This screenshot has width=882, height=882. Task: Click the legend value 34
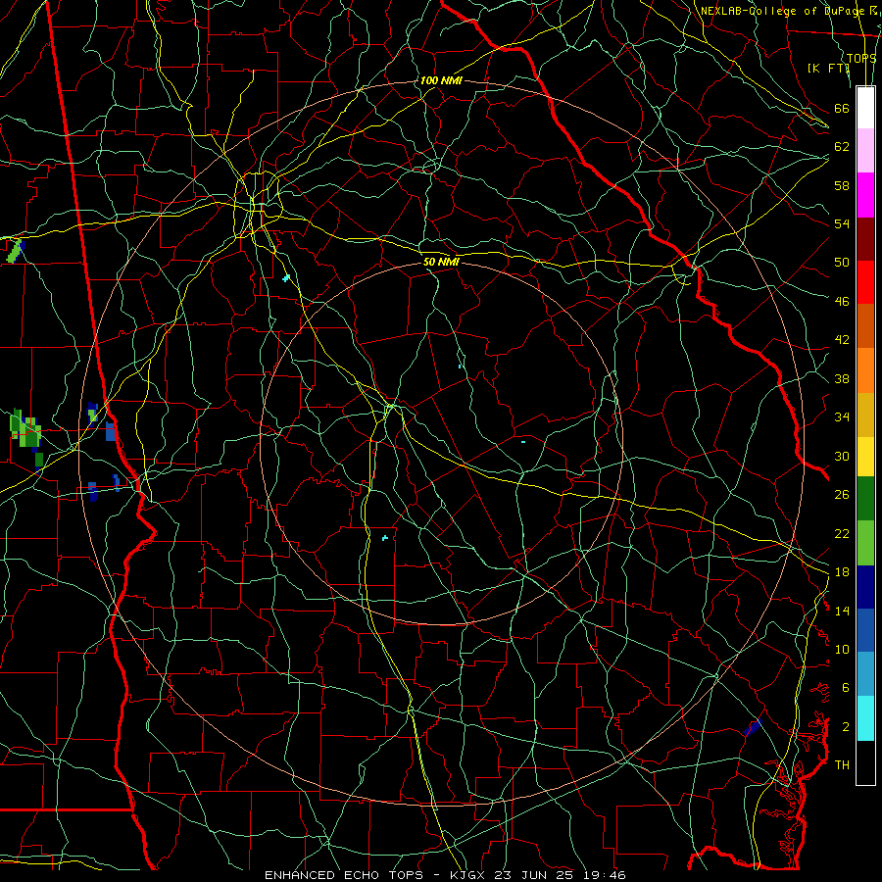coord(842,417)
